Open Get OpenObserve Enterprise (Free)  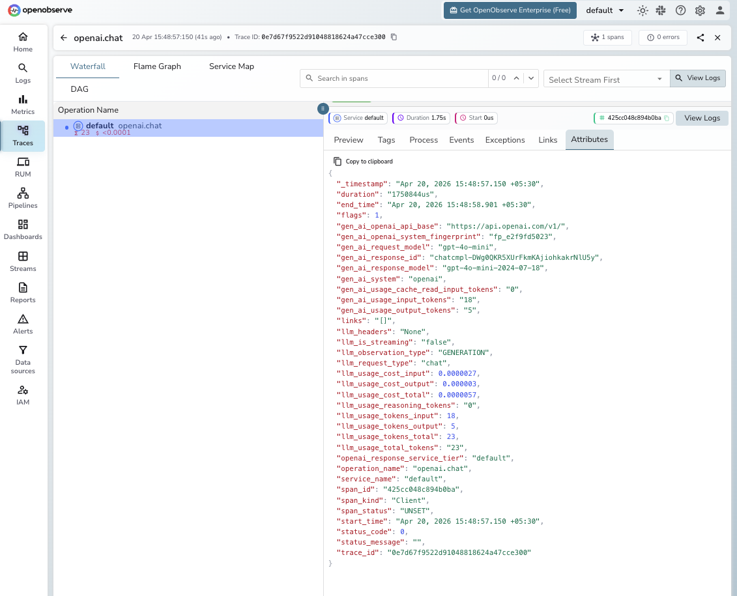(510, 10)
